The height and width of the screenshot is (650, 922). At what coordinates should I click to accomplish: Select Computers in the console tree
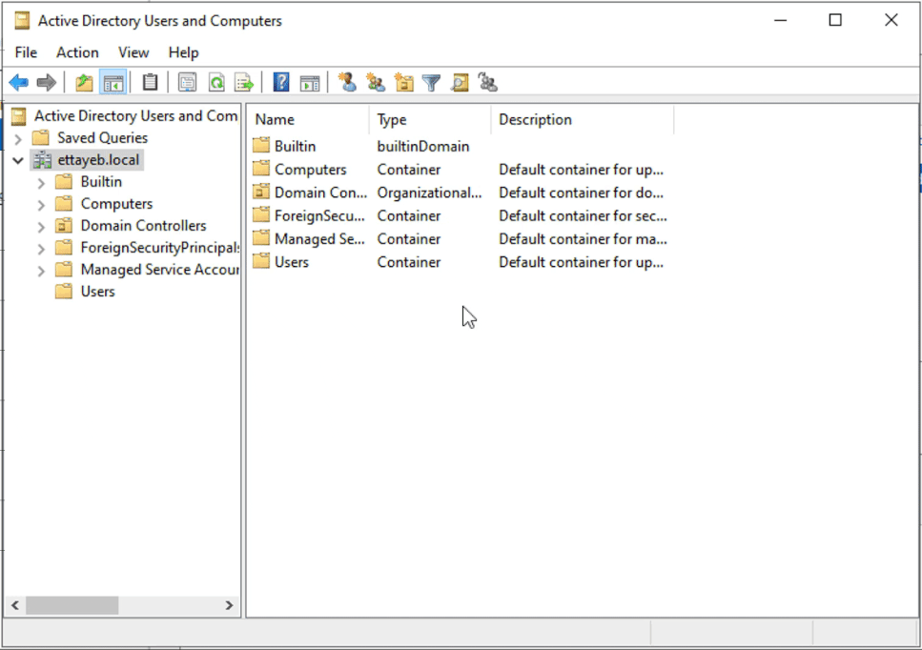click(x=116, y=203)
